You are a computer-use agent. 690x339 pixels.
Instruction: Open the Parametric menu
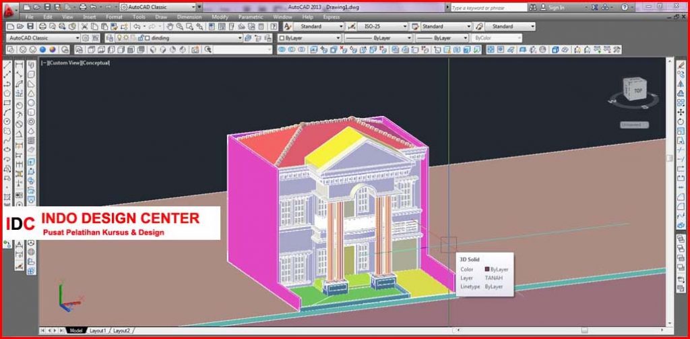(251, 17)
